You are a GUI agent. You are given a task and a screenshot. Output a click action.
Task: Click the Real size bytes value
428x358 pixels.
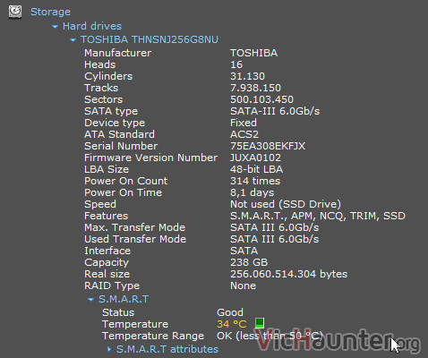[x=288, y=274]
